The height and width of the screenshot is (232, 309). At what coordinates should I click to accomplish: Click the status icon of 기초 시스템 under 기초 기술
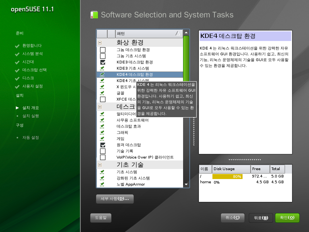pos(102,172)
